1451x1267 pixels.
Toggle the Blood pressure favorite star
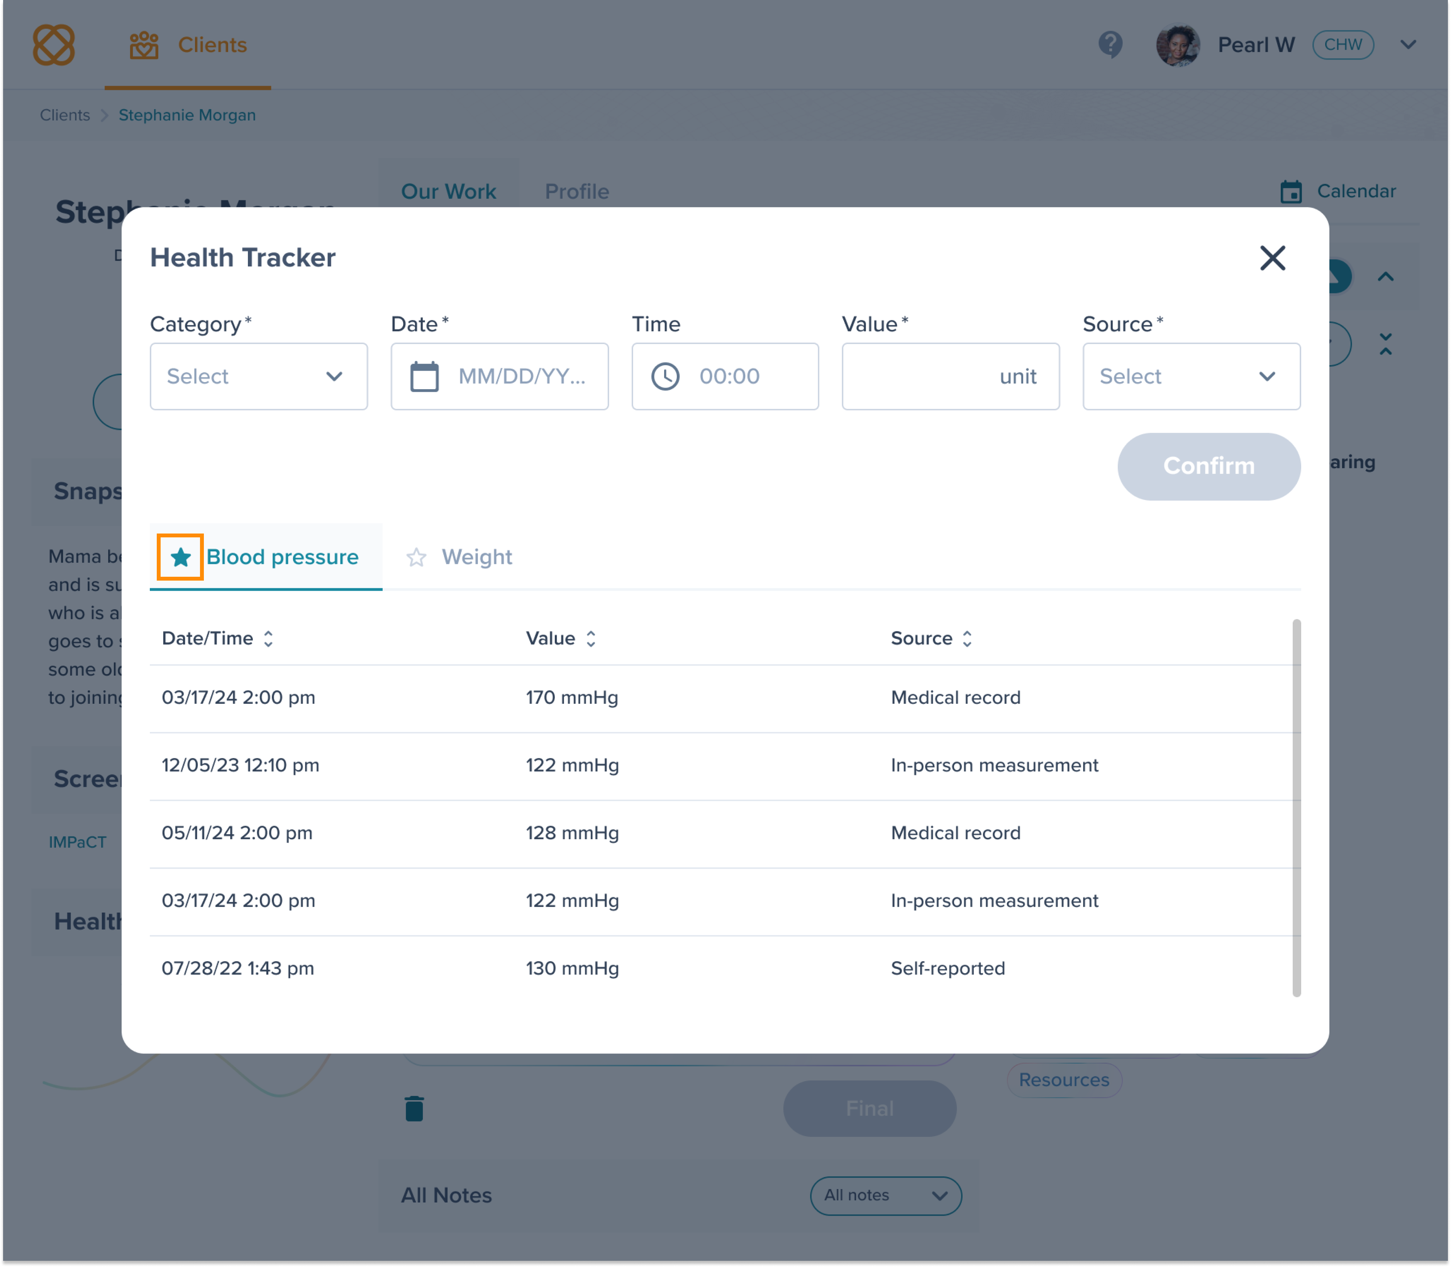[181, 557]
